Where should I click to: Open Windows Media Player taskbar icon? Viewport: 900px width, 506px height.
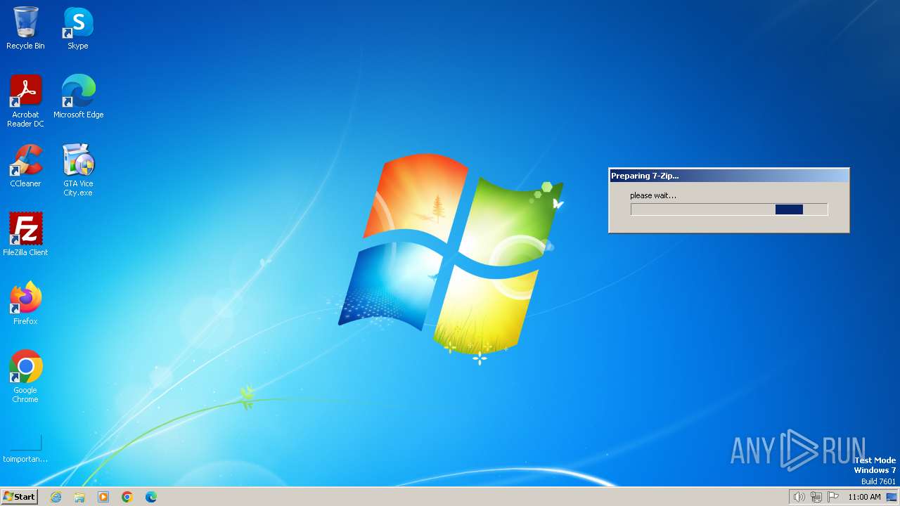[103, 497]
